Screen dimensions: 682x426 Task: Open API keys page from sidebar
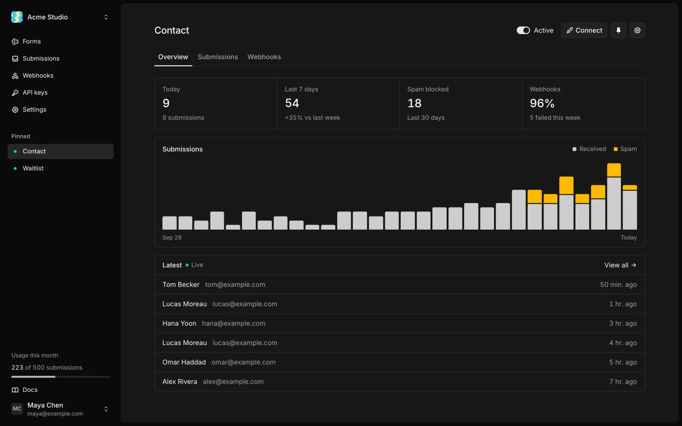[61, 92]
